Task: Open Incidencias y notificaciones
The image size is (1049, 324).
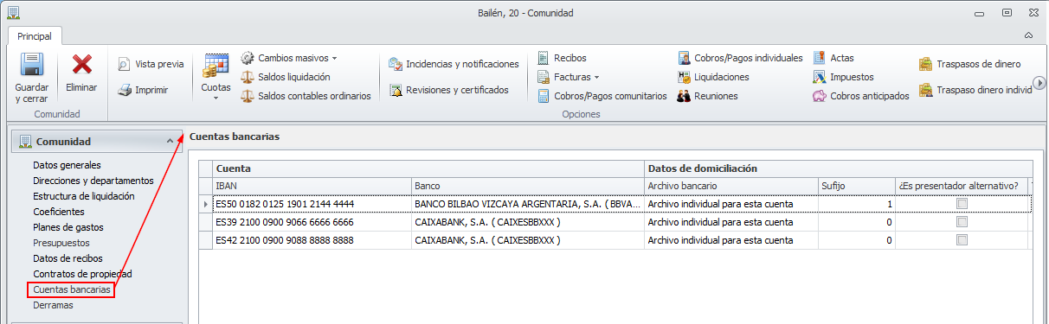Action: (x=454, y=64)
